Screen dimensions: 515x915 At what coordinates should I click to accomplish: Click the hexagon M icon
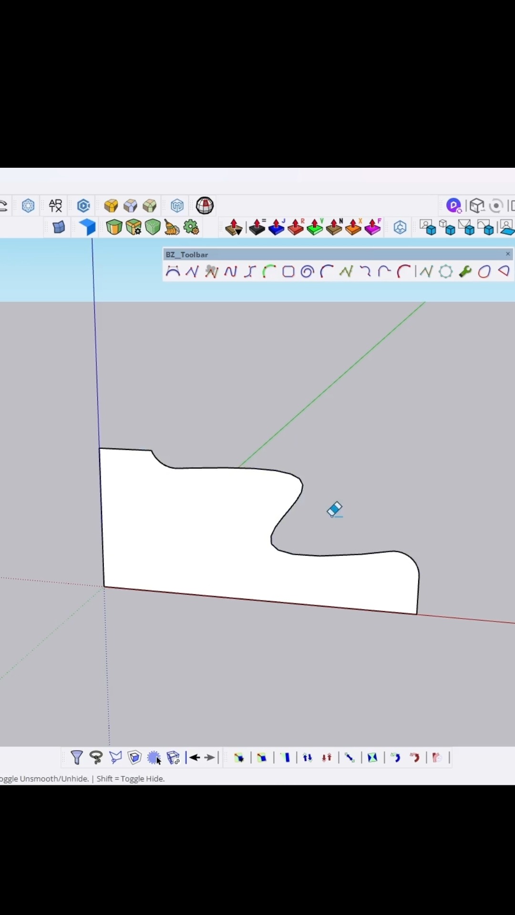[x=177, y=206]
